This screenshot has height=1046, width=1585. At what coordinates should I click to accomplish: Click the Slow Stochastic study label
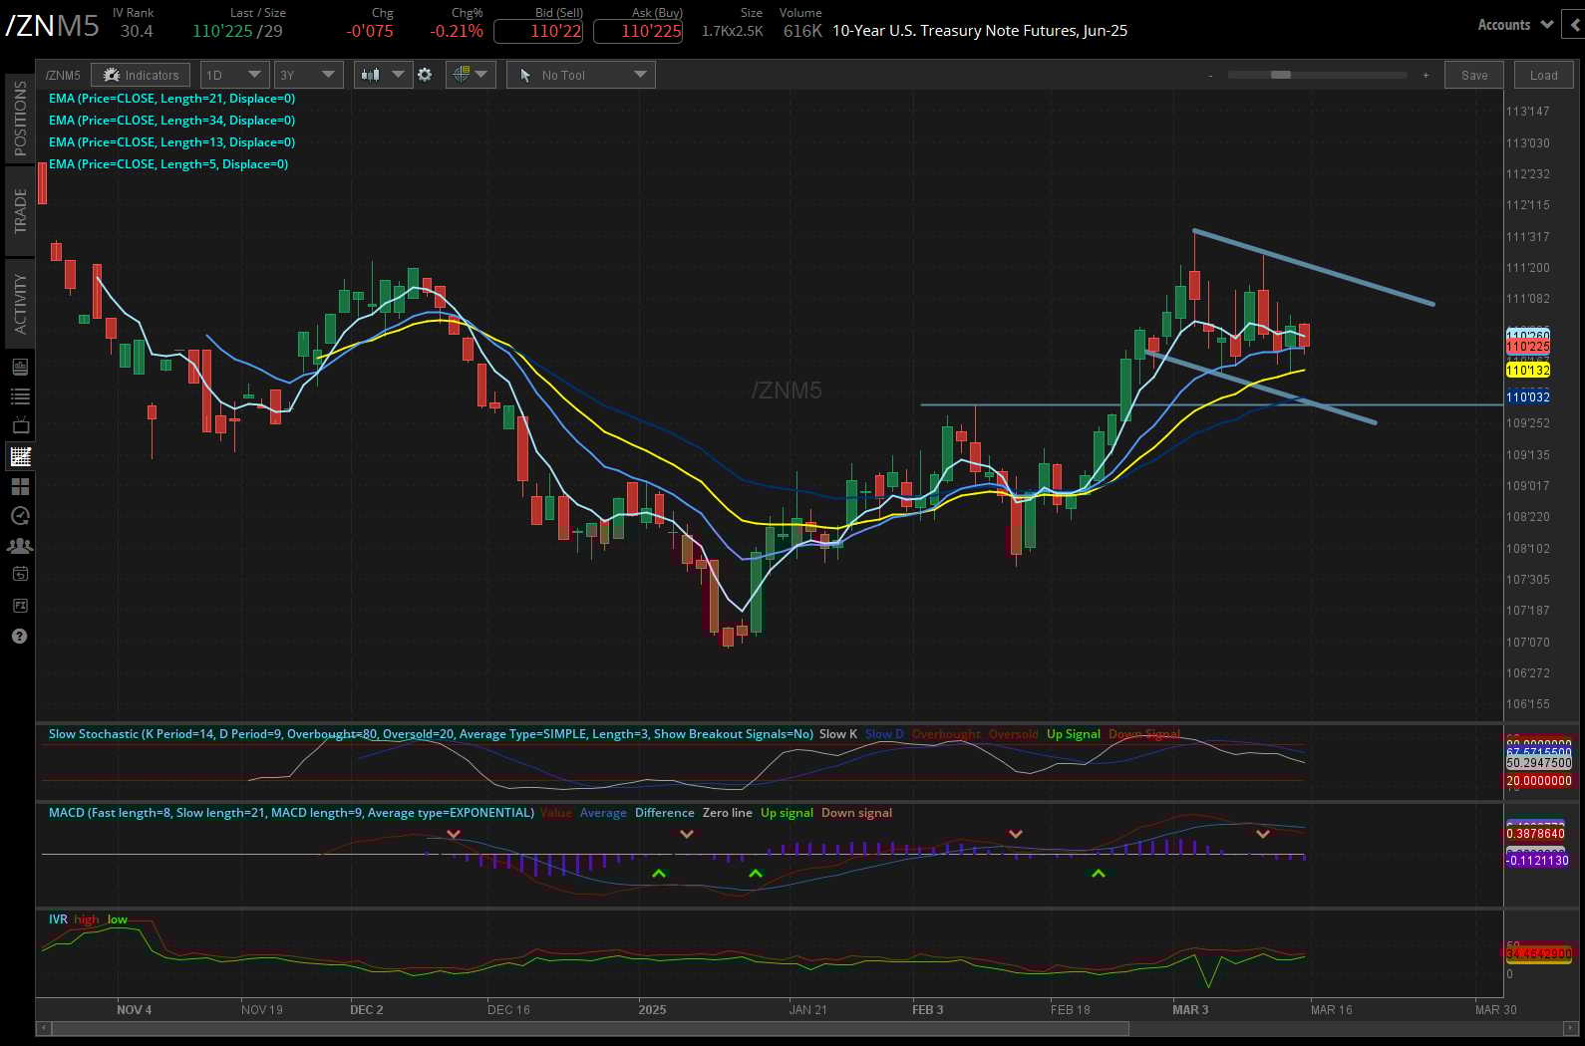[431, 734]
